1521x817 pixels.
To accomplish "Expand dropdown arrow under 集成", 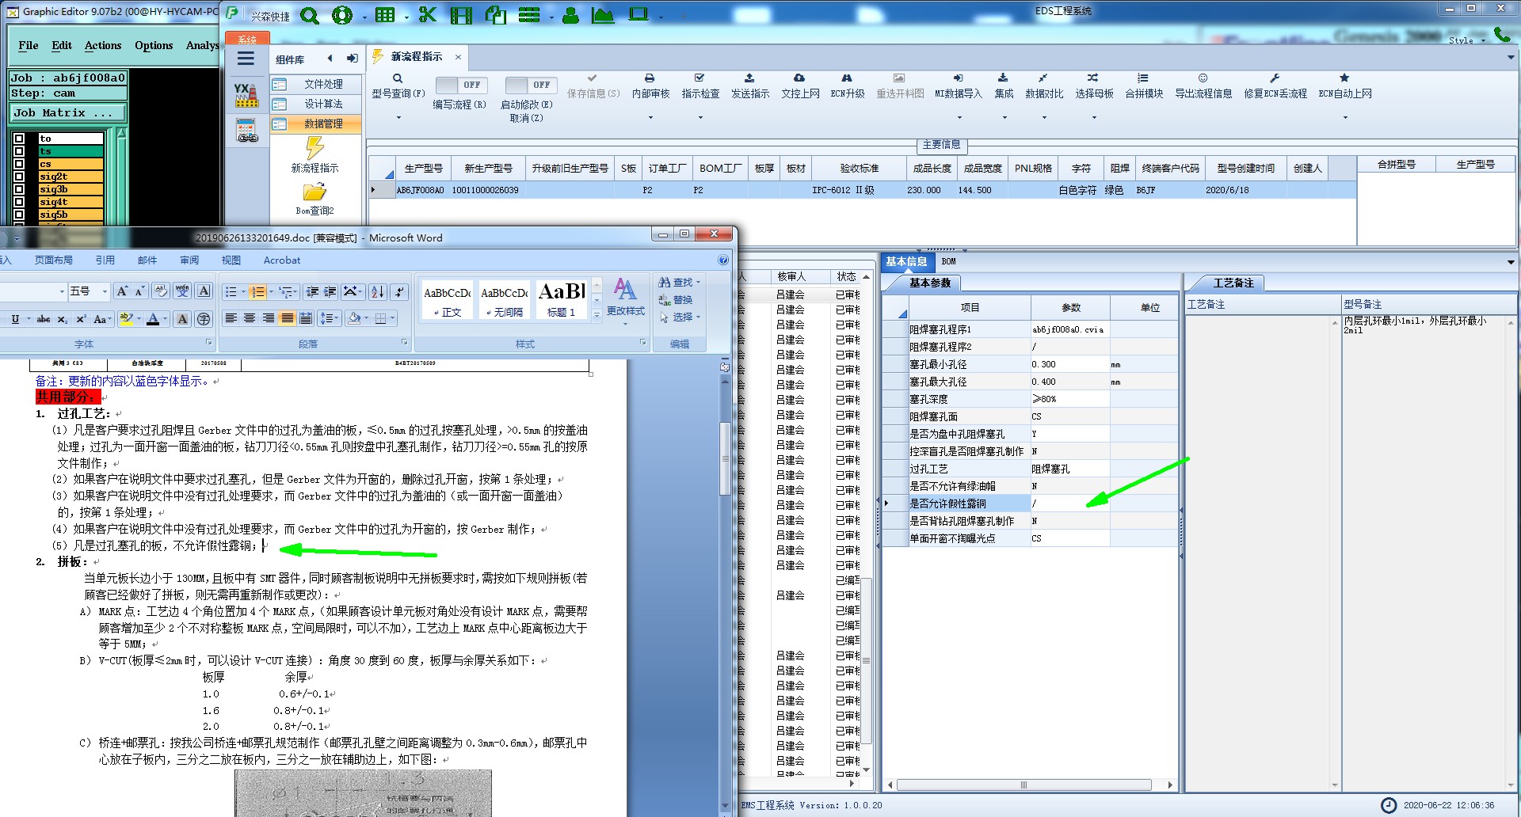I will pyautogui.click(x=1004, y=118).
